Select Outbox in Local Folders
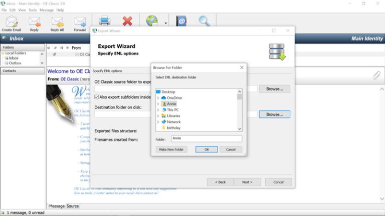385x216 pixels. [15, 63]
